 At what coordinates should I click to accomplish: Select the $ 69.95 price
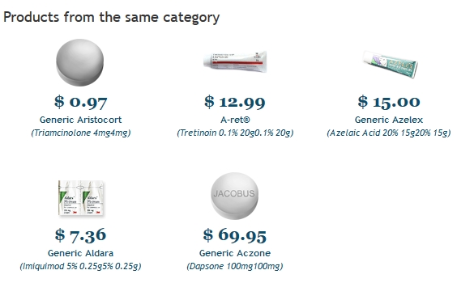pyautogui.click(x=235, y=235)
